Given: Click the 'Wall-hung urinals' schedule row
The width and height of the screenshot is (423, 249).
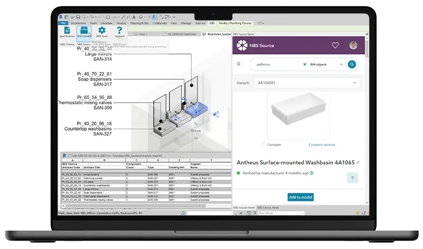Looking at the screenshot, I should click(146, 178).
